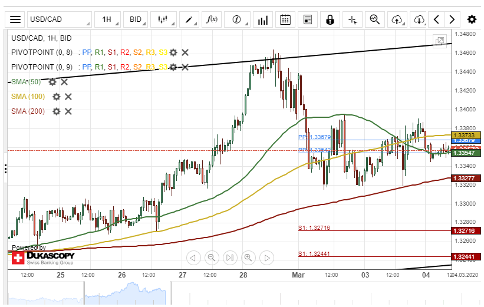The width and height of the screenshot is (484, 307).
Task: Open SMA (200) settings gear
Action: 56,111
